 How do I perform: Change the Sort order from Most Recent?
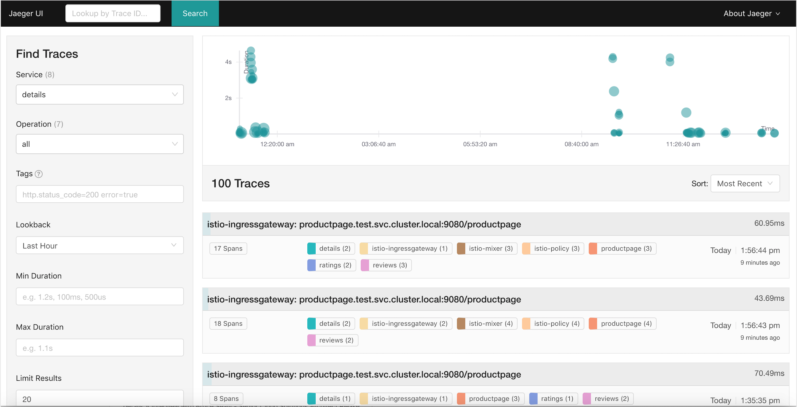(x=745, y=183)
